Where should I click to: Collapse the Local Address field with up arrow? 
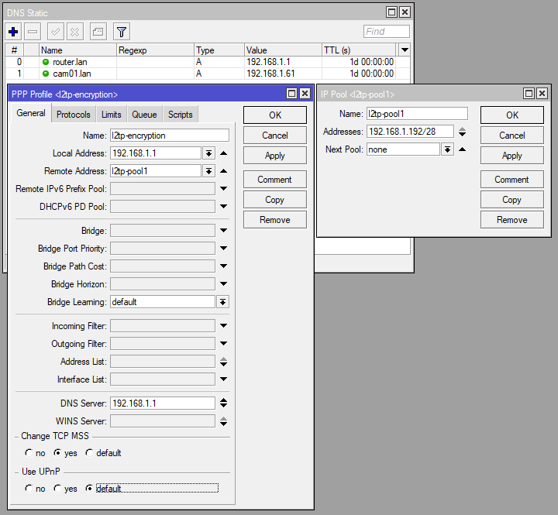click(223, 153)
